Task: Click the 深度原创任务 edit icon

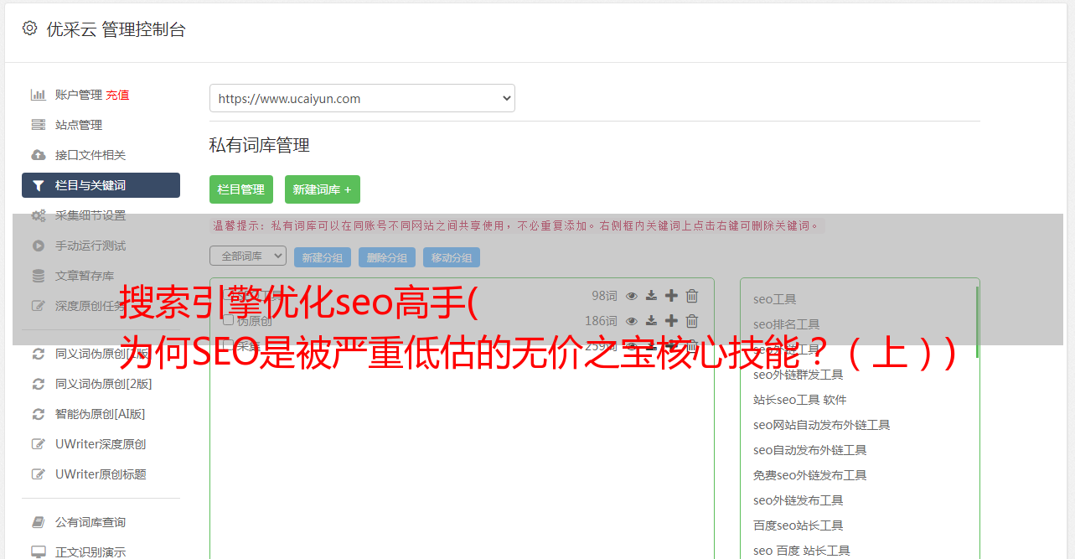Action: (39, 306)
